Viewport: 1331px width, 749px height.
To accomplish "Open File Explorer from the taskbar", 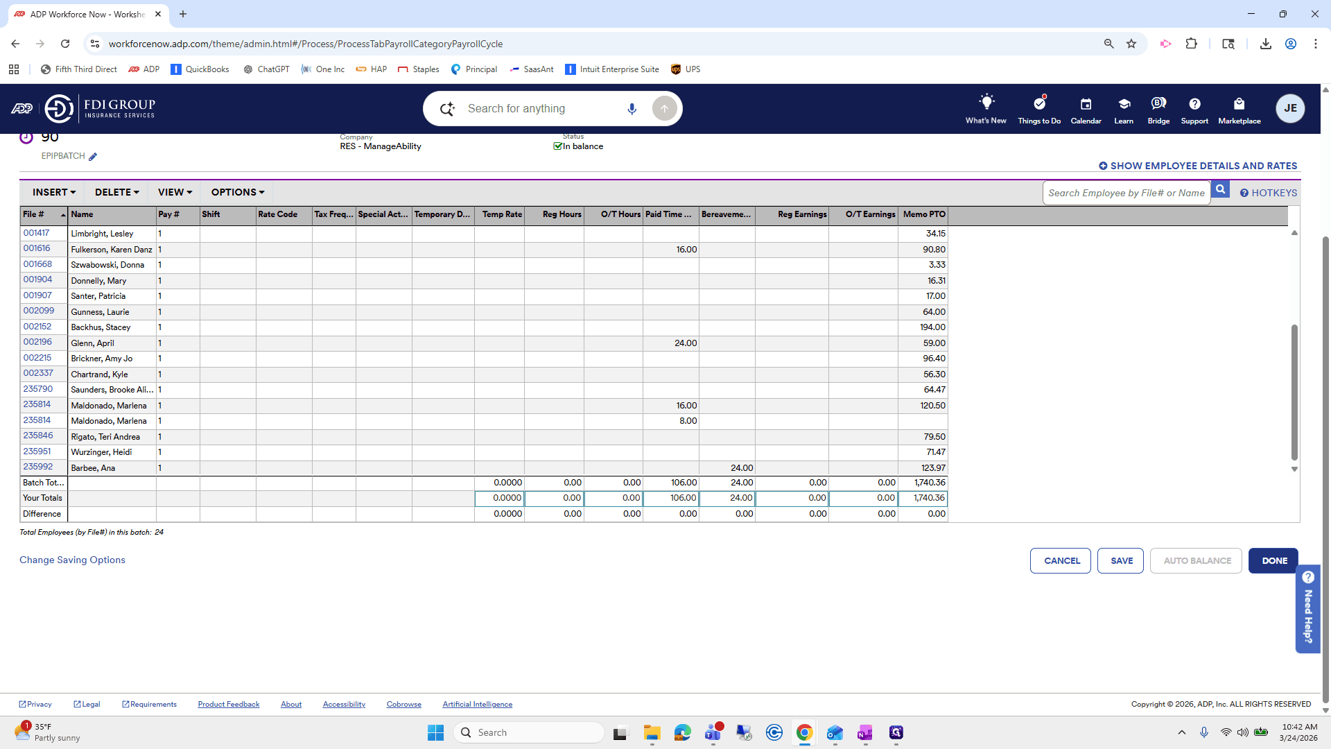I will pyautogui.click(x=652, y=732).
